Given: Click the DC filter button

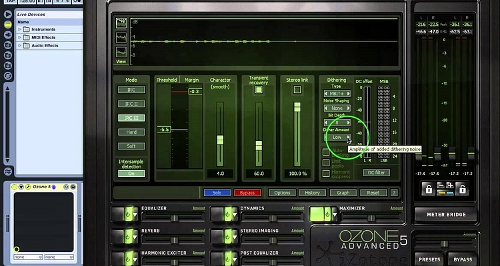Looking at the screenshot, I should click(x=377, y=173).
